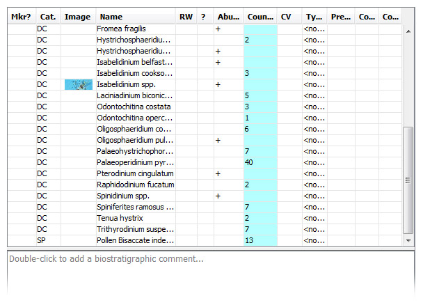Select the Oligosphaeridium pul... name
423x305 pixels.
tap(135, 141)
